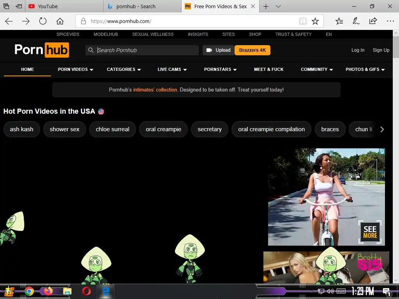Screen dimensions: 399x299
Task: Open the volume control in the system tray
Action: (330, 291)
